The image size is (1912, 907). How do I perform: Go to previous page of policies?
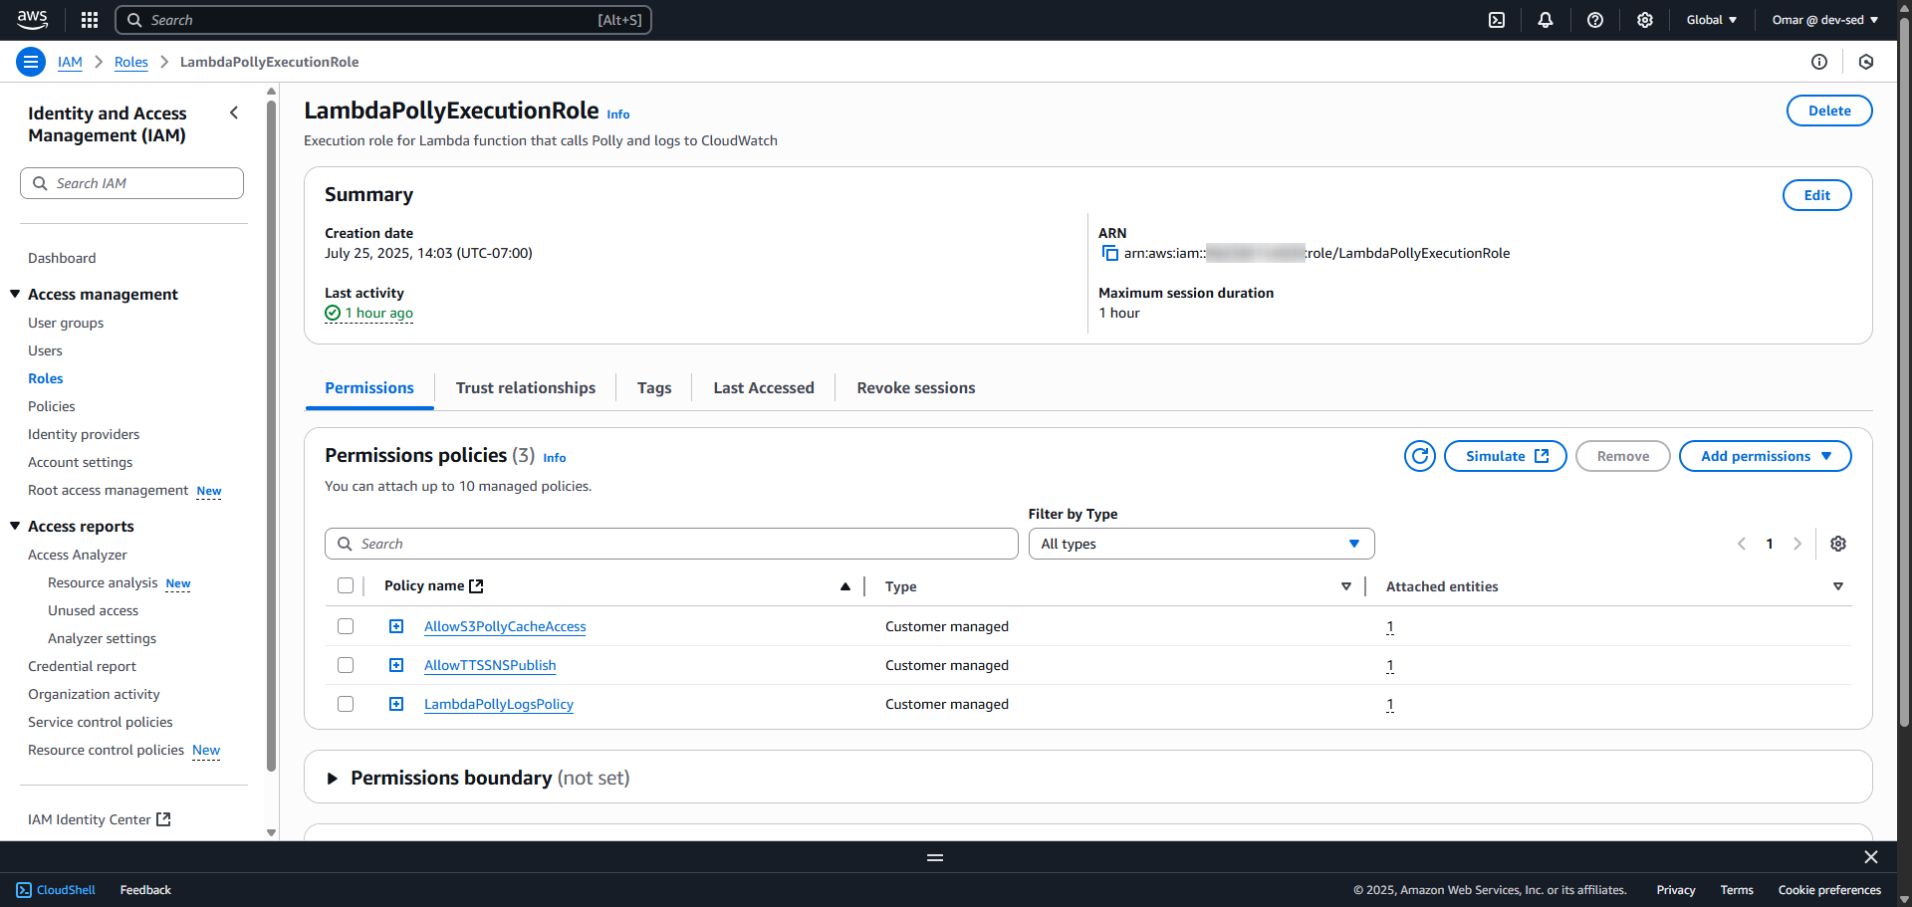(x=1742, y=544)
